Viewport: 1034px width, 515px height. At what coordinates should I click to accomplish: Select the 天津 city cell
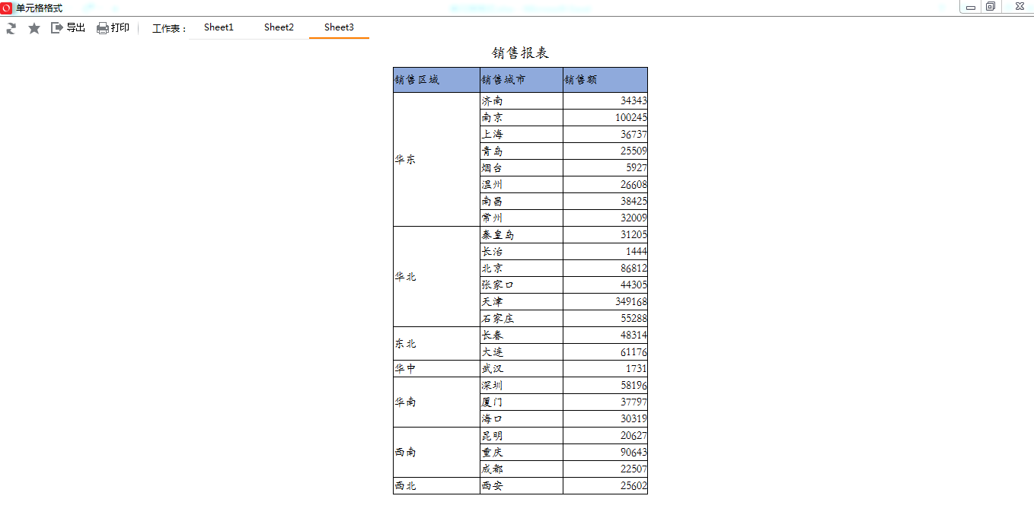(x=522, y=302)
